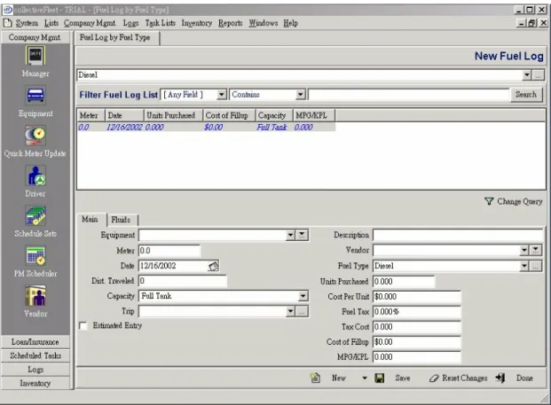Click the Description input field
Image resolution: width=551 pixels, height=405 pixels.
[458, 235]
